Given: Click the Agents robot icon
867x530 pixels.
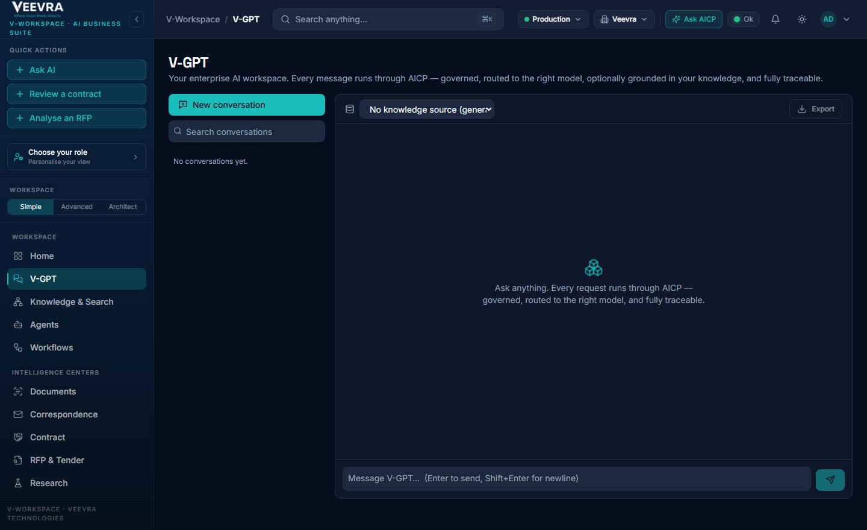Looking at the screenshot, I should [18, 325].
